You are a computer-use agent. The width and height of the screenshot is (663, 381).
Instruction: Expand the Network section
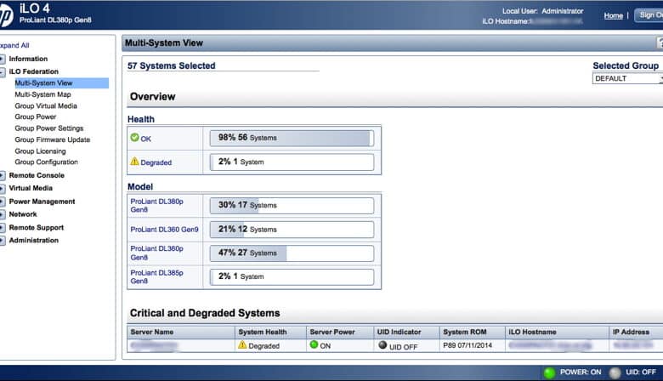point(2,214)
